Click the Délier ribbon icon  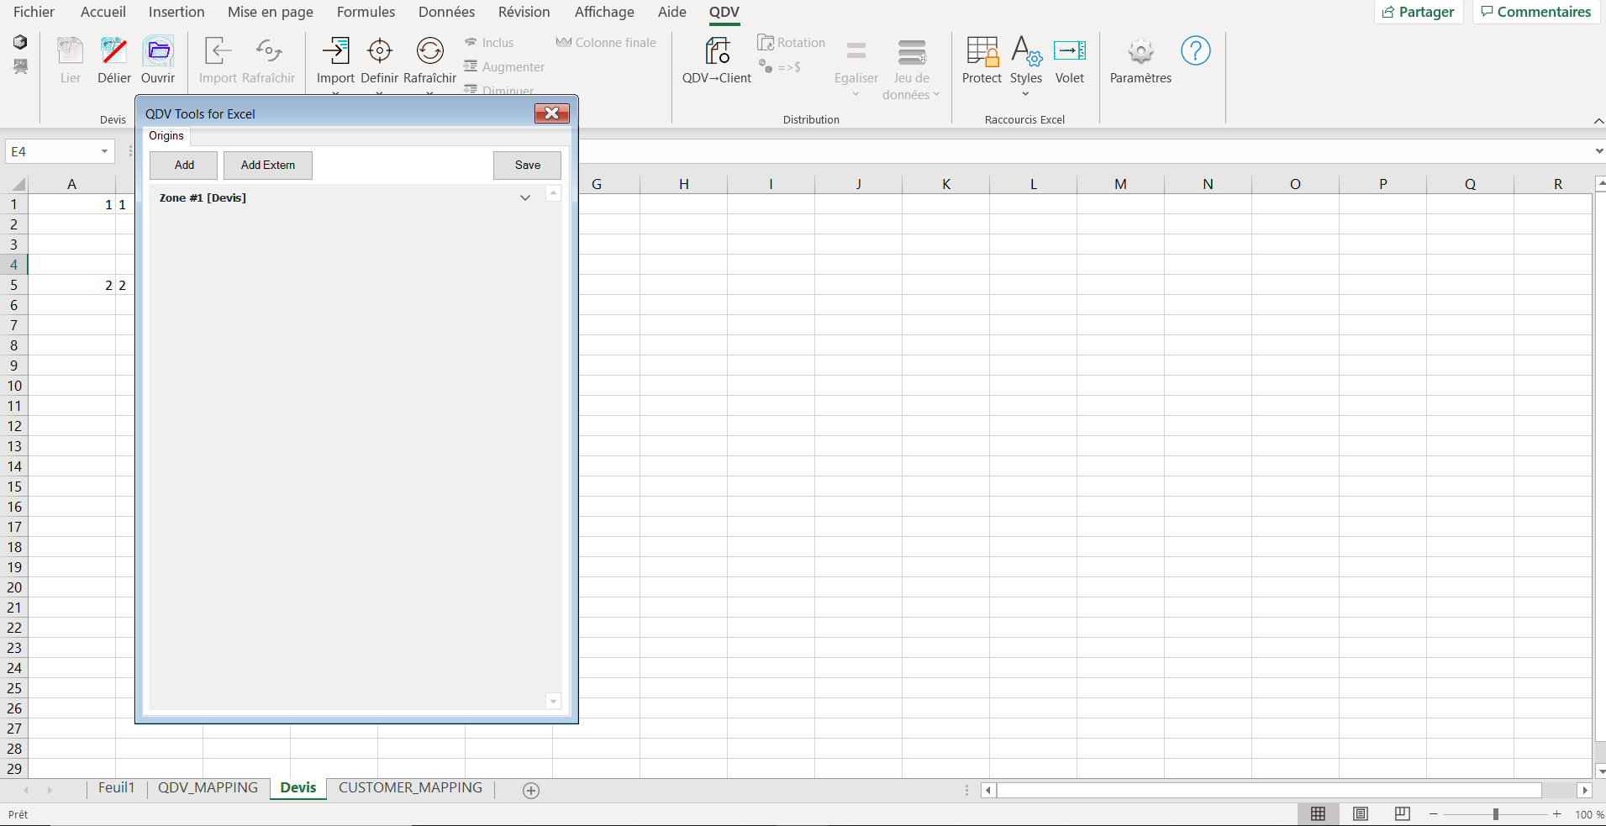113,51
